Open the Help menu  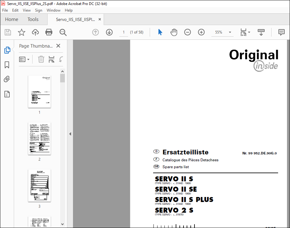pyautogui.click(x=69, y=10)
